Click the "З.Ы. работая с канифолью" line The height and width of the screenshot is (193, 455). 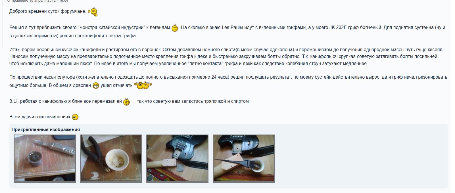(129, 101)
